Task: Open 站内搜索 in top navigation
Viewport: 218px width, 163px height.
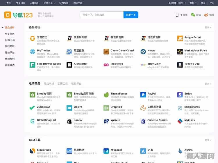Action: (x=64, y=3)
